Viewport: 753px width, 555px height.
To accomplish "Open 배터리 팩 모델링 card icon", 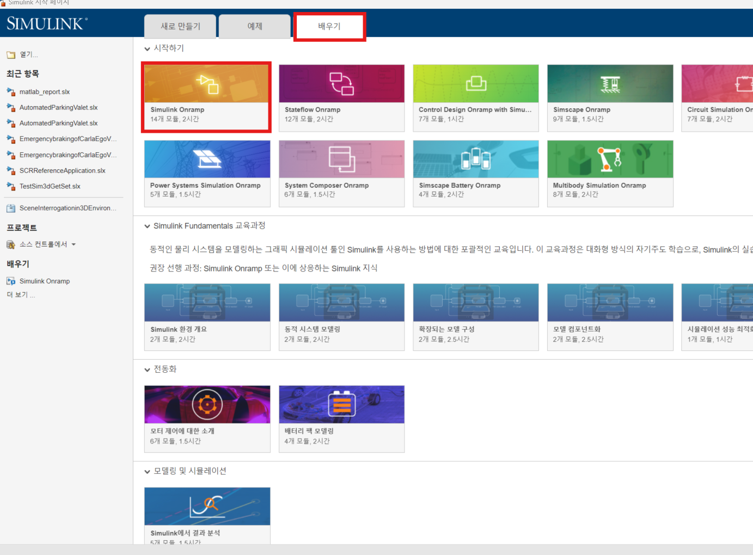I will point(341,404).
